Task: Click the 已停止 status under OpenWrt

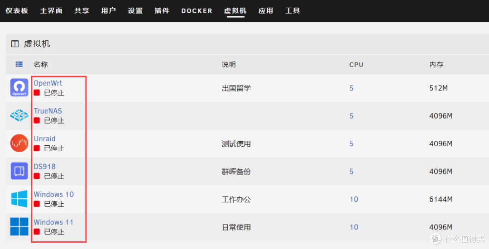Action: pos(54,93)
